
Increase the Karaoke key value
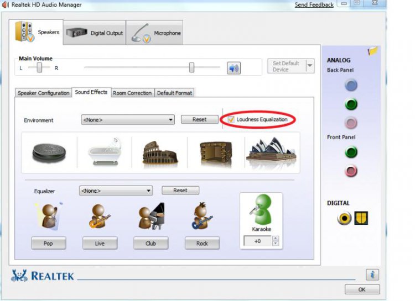pos(275,238)
